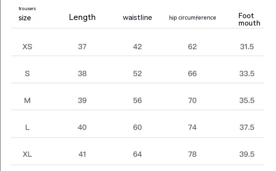276x171 pixels.
Task: Click the S foot mouth value 33.5
Action: tap(247, 73)
